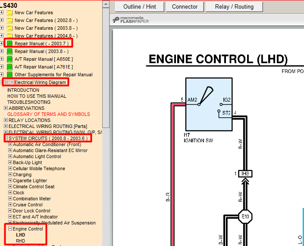Select Cigarette Lighter item
Viewport: 304px width, 246px height.
click(30, 181)
